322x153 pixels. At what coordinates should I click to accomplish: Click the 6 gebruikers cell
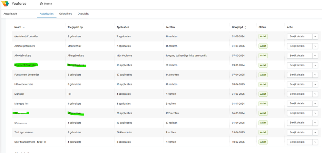pyautogui.click(x=74, y=75)
